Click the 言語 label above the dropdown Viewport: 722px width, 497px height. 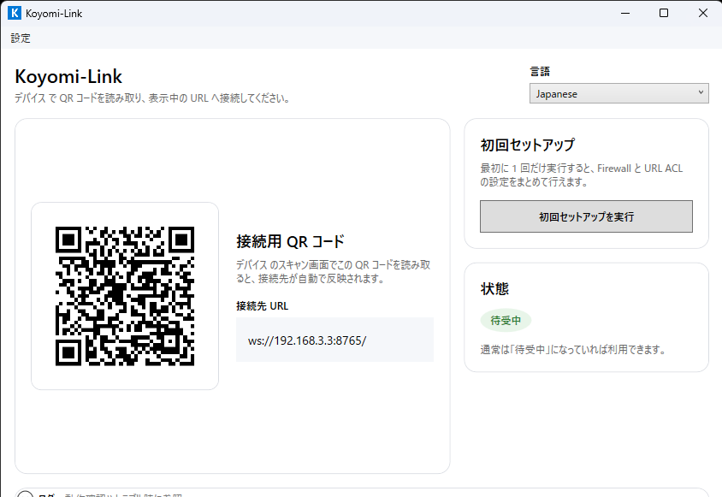[540, 72]
